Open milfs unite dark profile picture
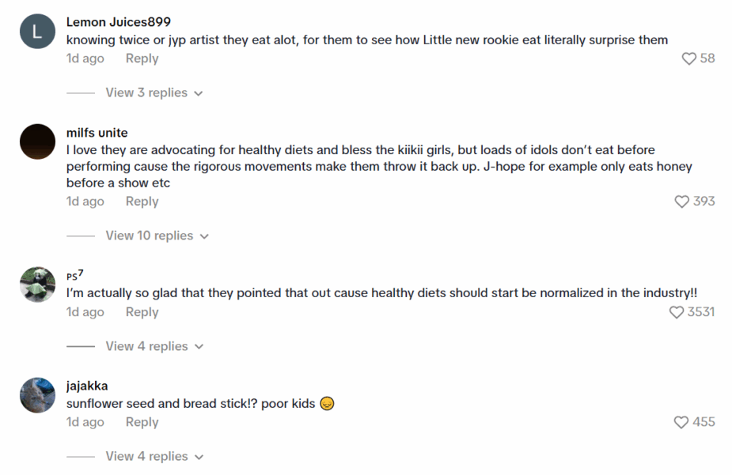 (x=37, y=142)
